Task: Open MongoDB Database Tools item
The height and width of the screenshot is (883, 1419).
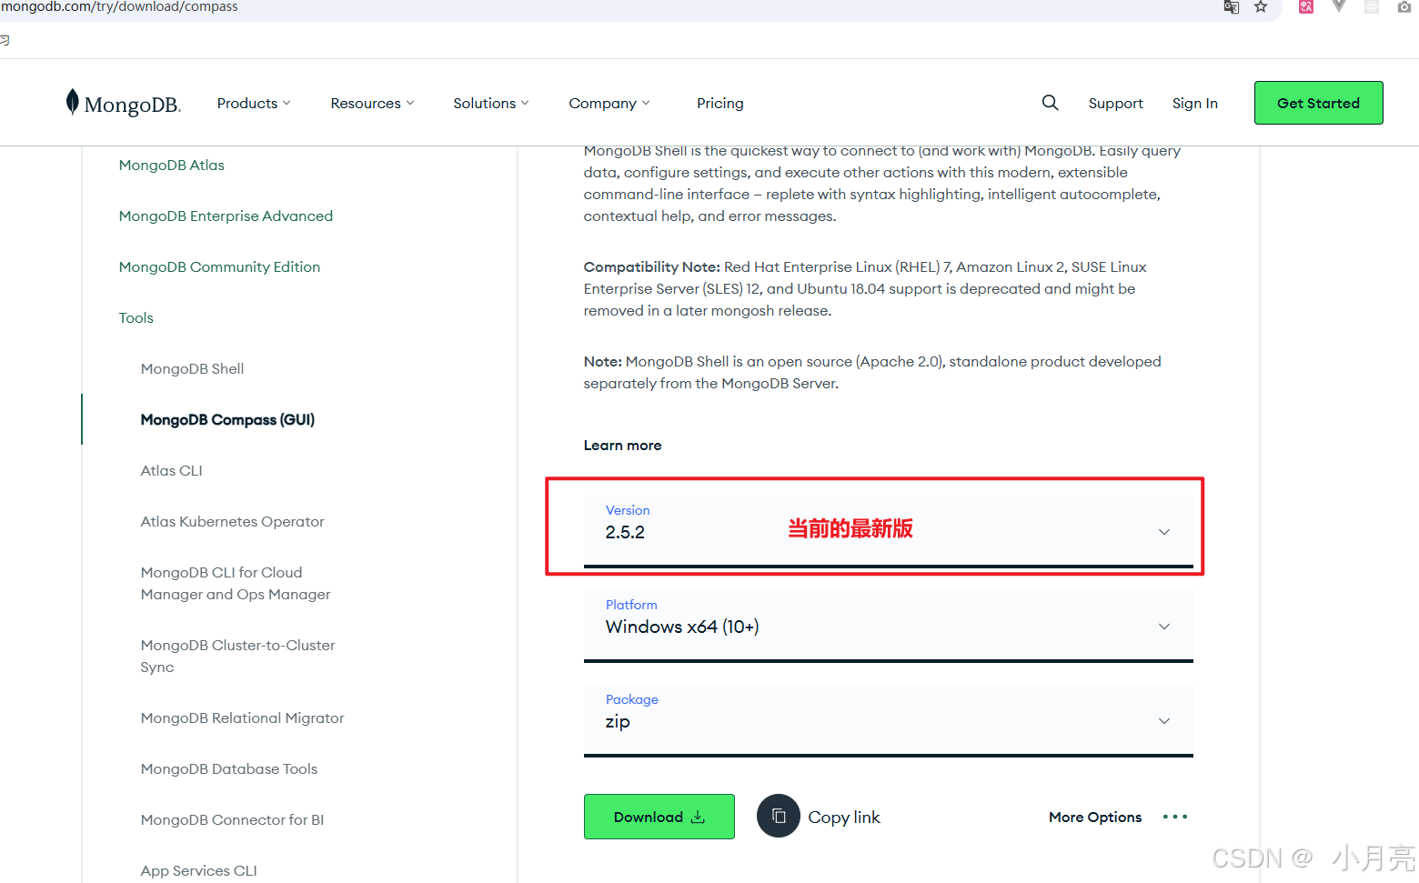Action: tap(229, 768)
